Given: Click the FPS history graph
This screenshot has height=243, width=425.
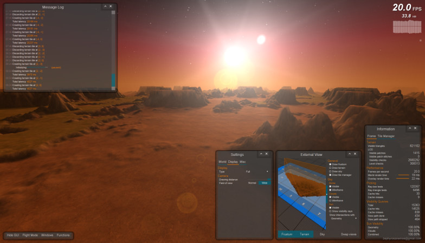Looking at the screenshot, I should pyautogui.click(x=407, y=27).
